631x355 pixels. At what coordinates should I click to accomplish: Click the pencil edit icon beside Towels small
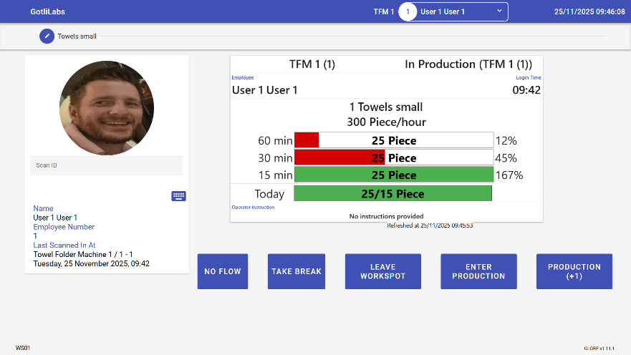tap(47, 36)
